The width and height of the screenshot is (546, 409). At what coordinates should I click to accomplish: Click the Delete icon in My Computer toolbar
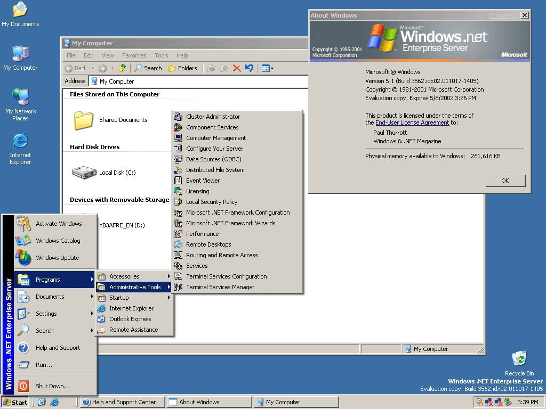237,68
